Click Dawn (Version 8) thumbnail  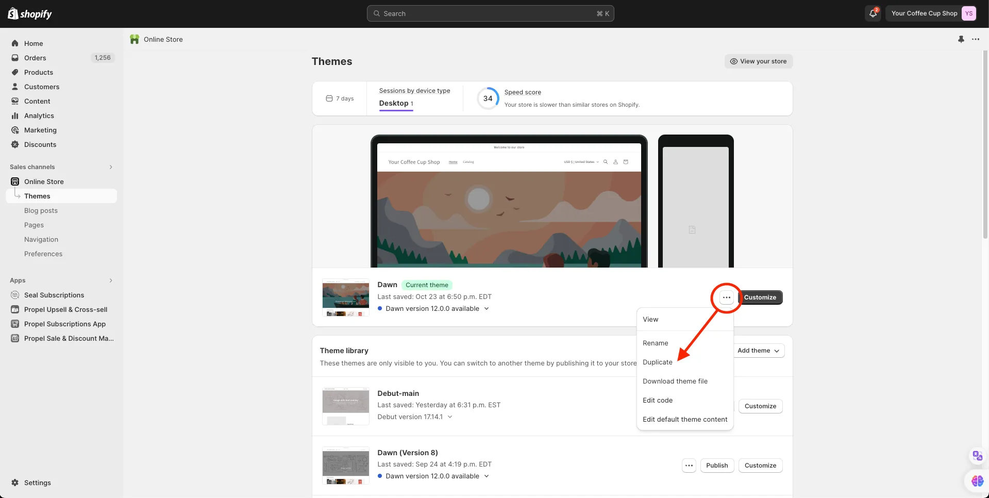click(x=345, y=466)
